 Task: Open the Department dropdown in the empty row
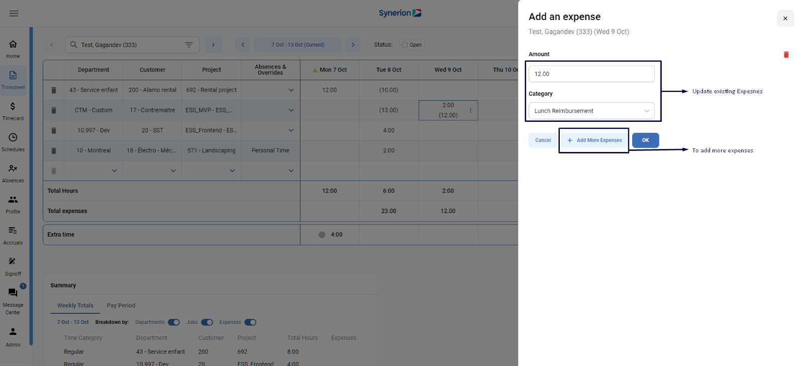(x=114, y=171)
